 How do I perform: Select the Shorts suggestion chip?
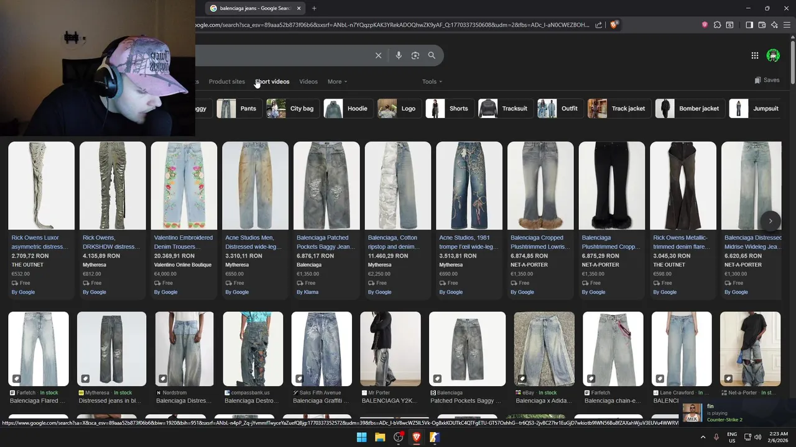pos(448,108)
